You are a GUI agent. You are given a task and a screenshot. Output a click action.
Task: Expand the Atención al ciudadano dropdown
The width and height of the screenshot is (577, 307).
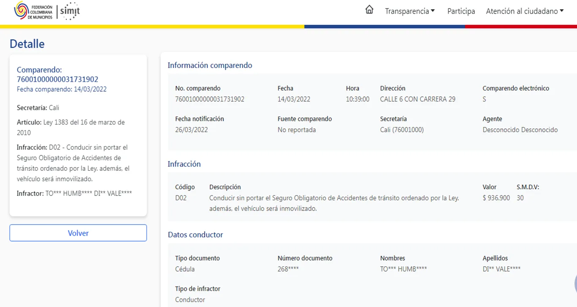(x=525, y=11)
